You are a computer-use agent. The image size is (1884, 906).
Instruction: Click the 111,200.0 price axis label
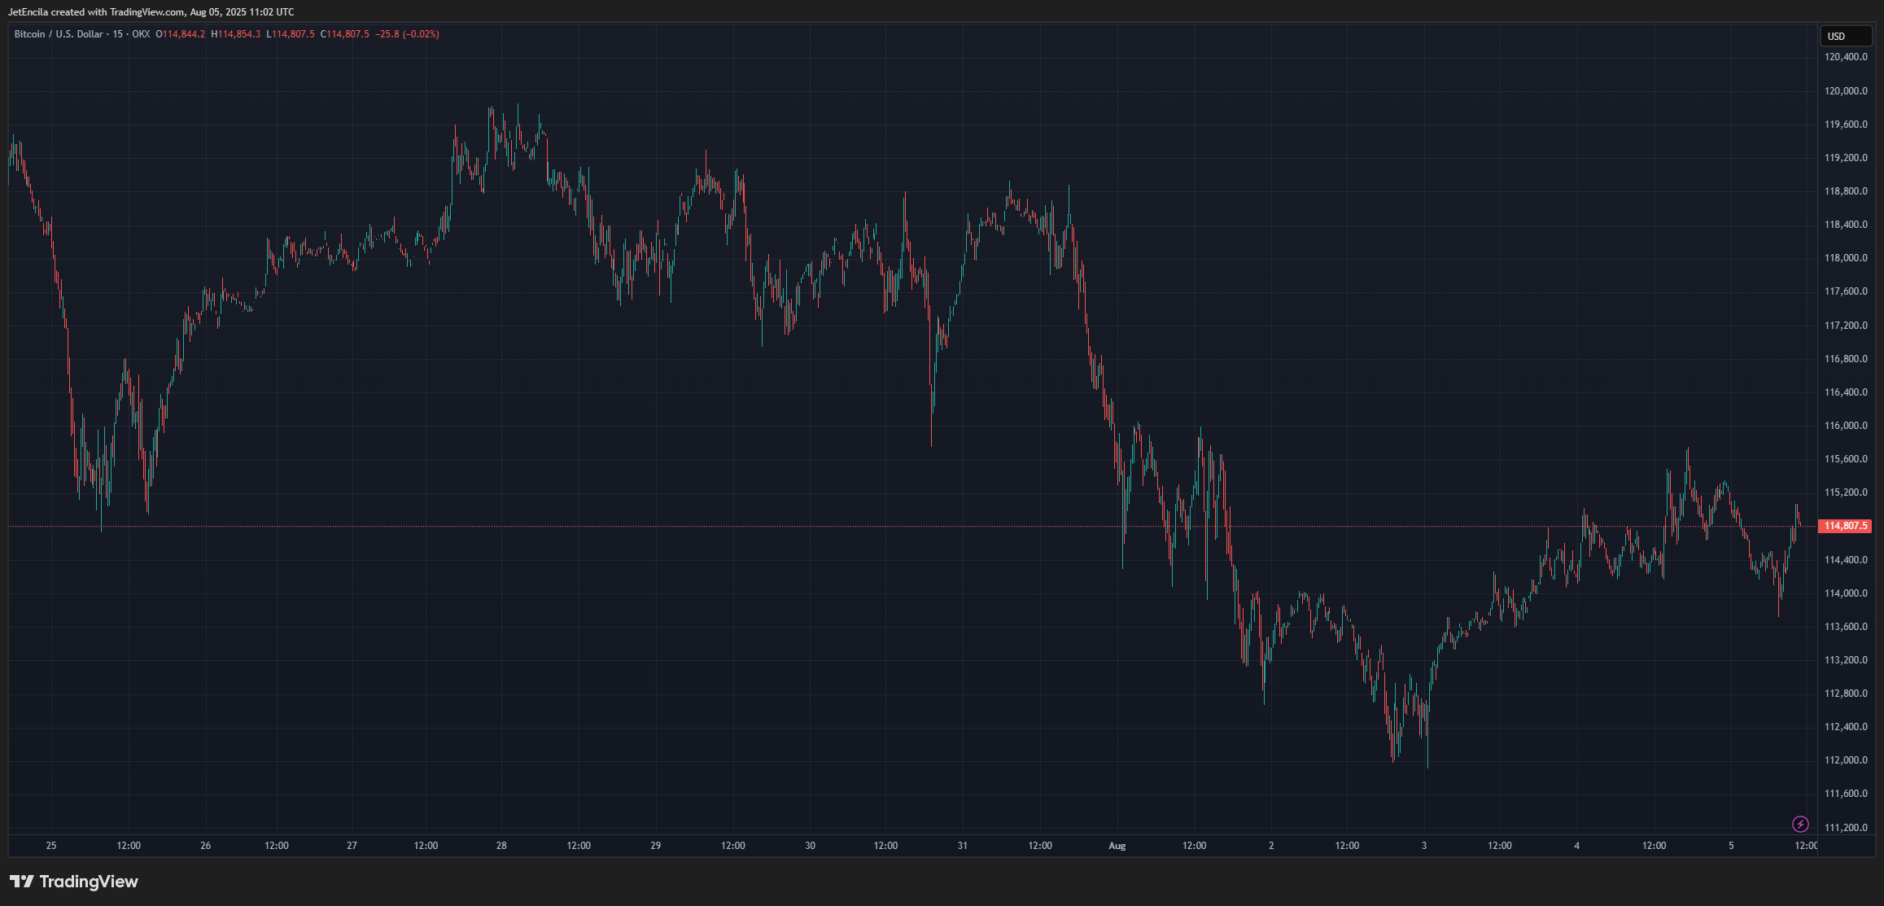click(x=1846, y=828)
